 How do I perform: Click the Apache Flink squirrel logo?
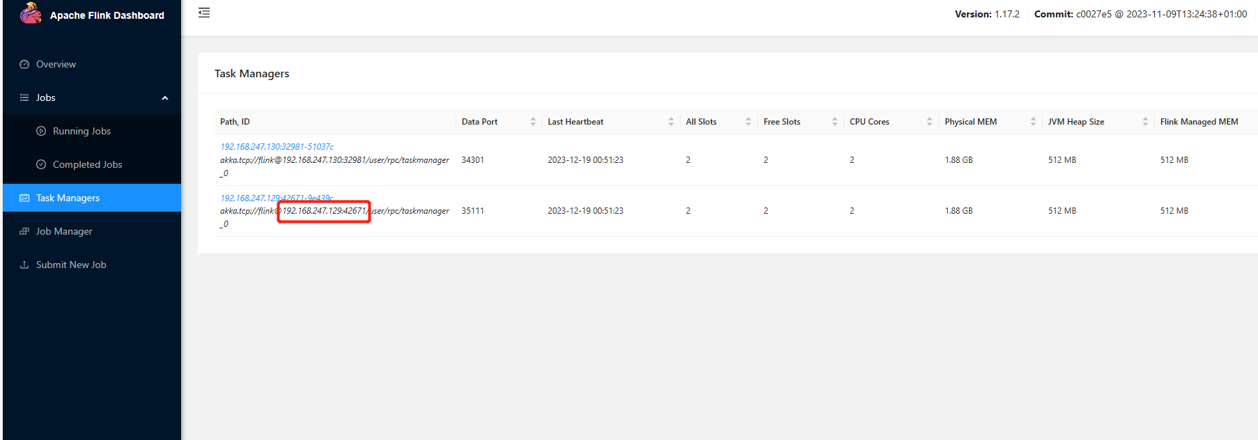coord(31,13)
